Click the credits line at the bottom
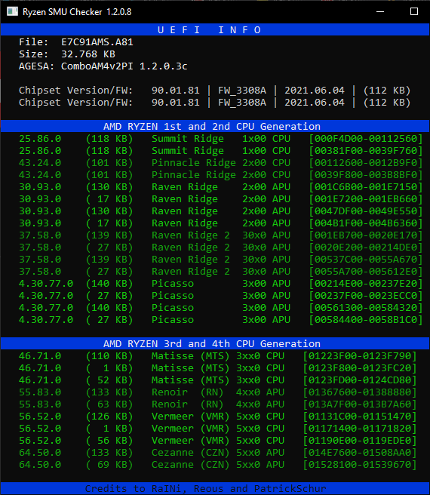Image resolution: width=430 pixels, height=495 pixels. point(205,488)
